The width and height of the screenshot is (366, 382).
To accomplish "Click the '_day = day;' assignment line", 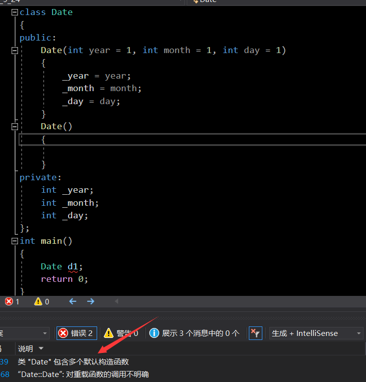I will coord(91,101).
